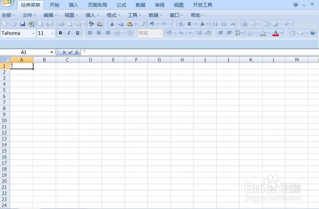Confirm entry with the formula bar checkmark

[70, 52]
